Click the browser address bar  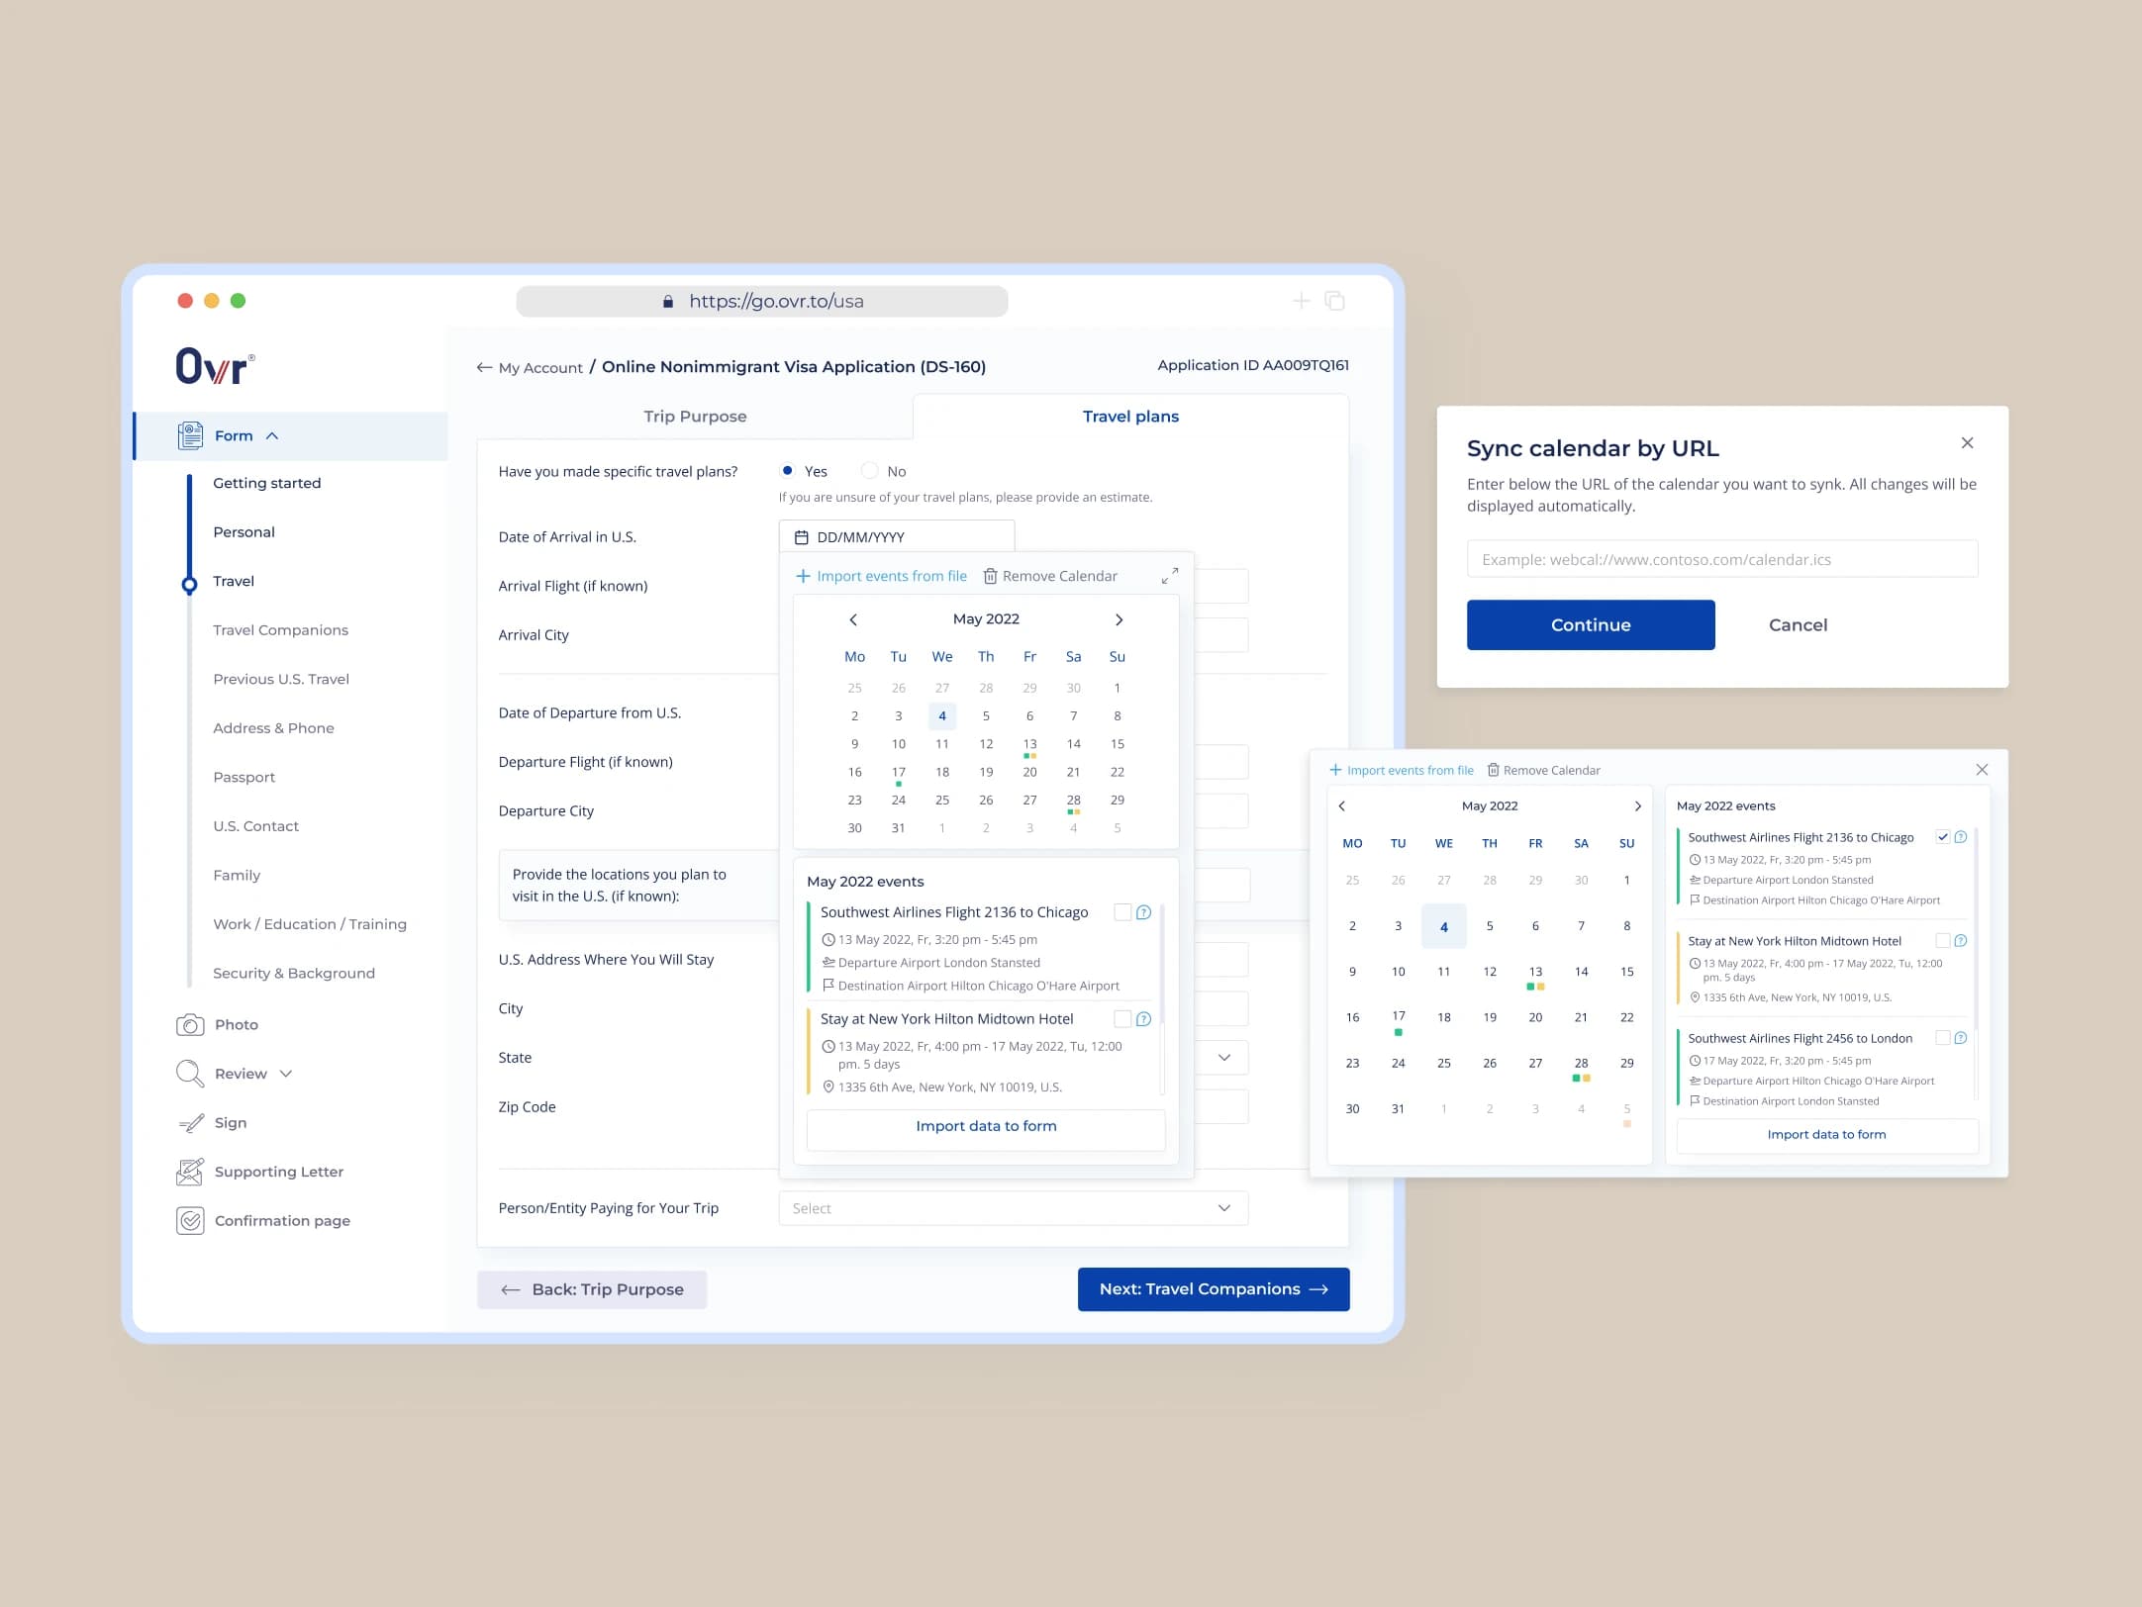pos(762,301)
